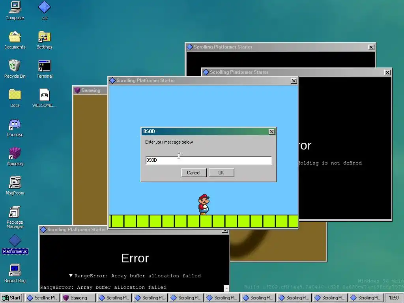Click the Mario character sprite
Image resolution: width=404 pixels, height=303 pixels.
[204, 205]
